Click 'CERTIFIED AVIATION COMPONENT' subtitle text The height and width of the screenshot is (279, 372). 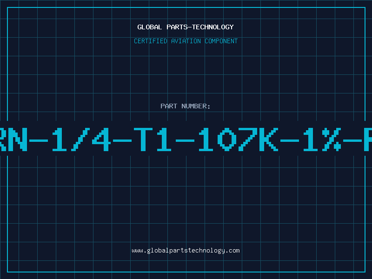(x=186, y=41)
